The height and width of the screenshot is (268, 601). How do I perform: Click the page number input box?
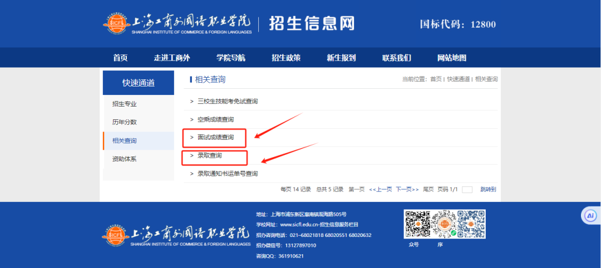point(467,190)
